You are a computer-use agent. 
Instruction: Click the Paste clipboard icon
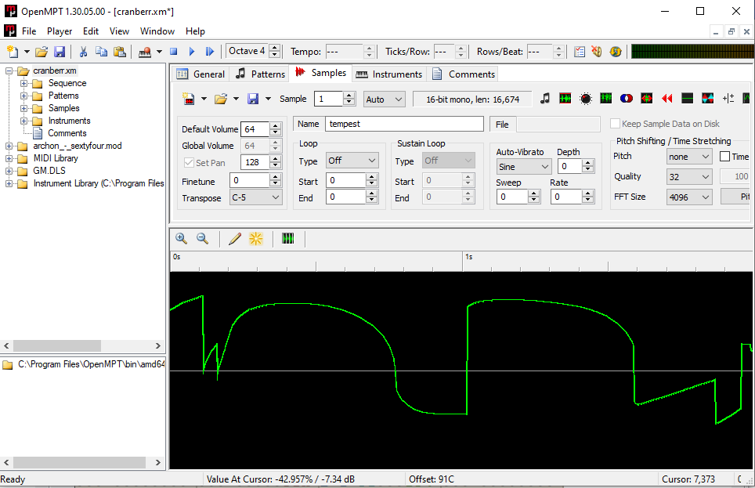(x=119, y=52)
